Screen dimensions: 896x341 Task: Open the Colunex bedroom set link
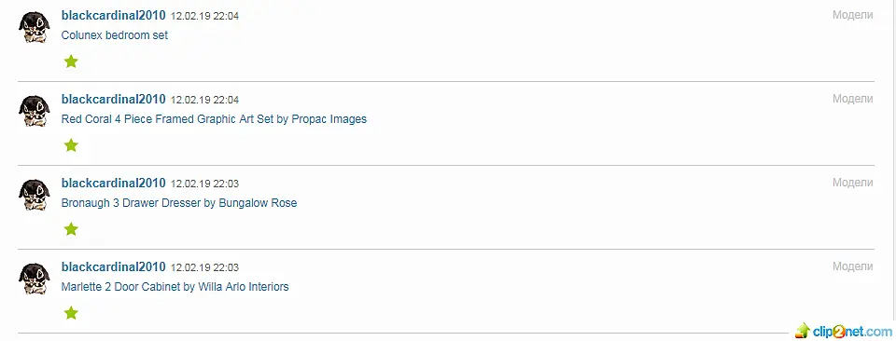114,35
